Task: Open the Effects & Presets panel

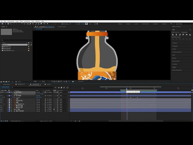Action: [x=176, y=27]
